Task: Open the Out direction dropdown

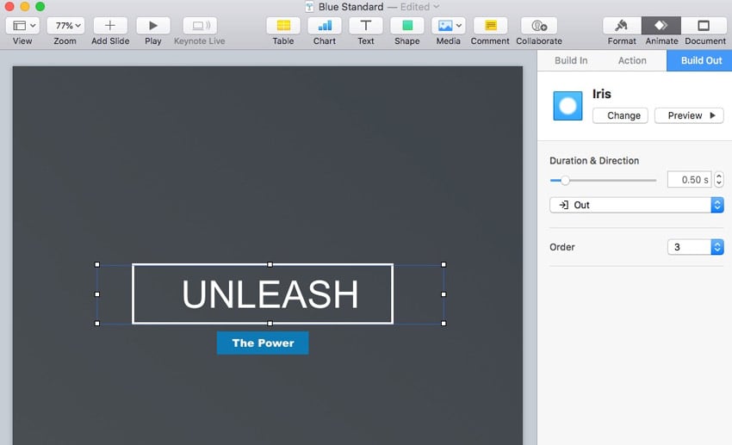Action: tap(636, 205)
